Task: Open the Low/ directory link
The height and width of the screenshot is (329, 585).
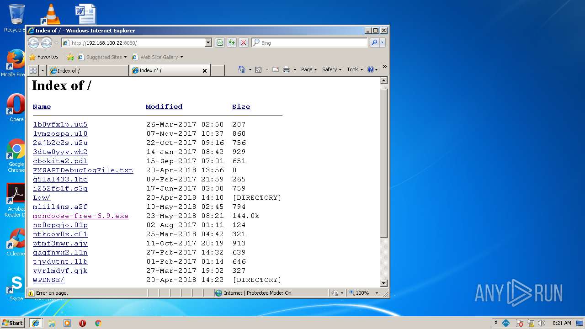Action: (42, 197)
